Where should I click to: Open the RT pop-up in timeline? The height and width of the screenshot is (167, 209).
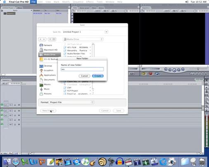point(4,83)
